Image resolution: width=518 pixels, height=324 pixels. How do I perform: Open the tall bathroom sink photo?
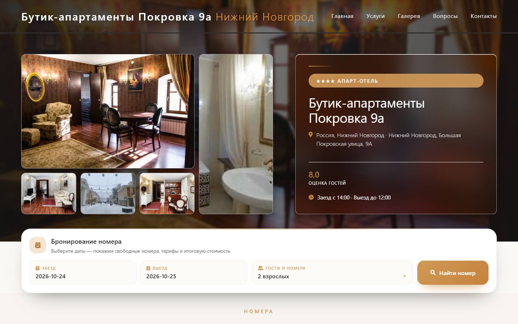(x=236, y=134)
